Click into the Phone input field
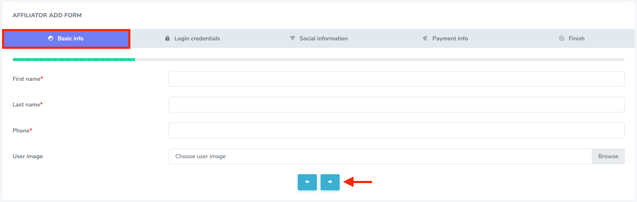637x202 pixels. (x=396, y=130)
